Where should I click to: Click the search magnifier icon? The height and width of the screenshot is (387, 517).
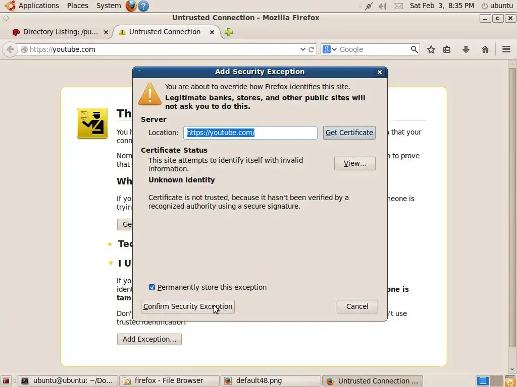[415, 49]
